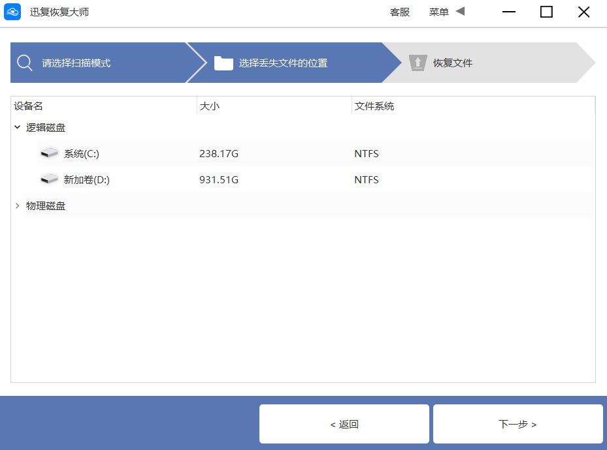Go to 请选择扫描模式 step
This screenshot has width=607, height=450.
pyautogui.click(x=76, y=63)
